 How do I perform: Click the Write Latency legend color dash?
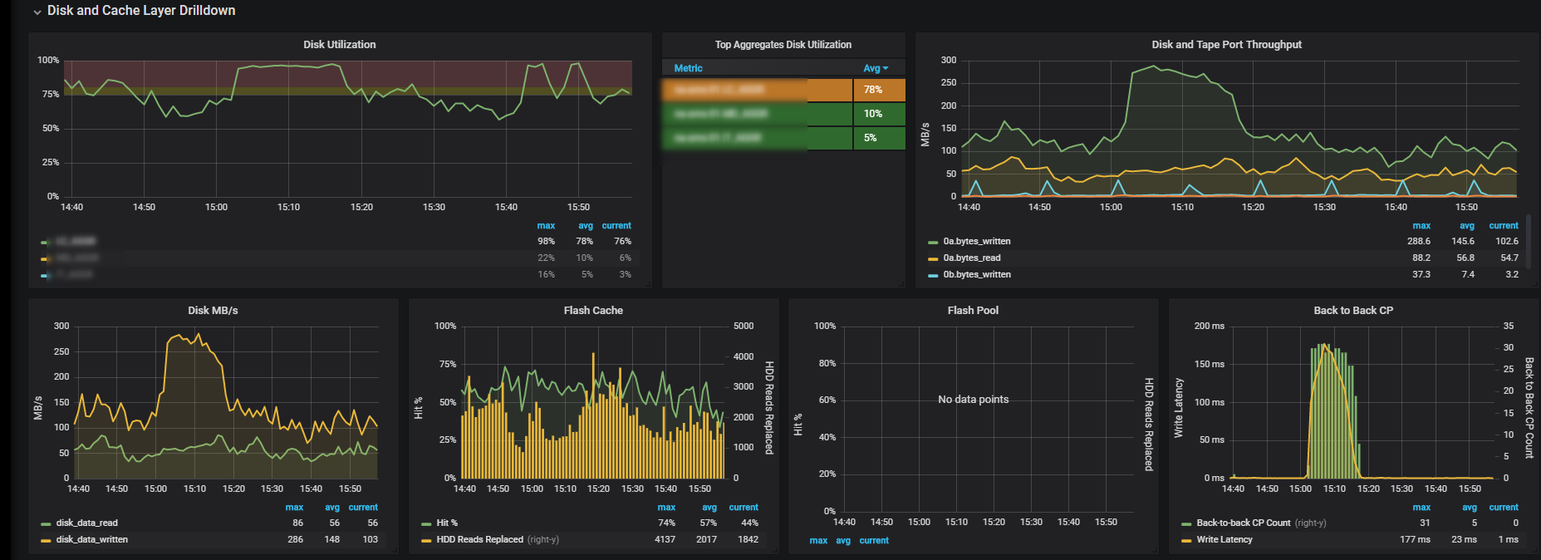pyautogui.click(x=1186, y=540)
